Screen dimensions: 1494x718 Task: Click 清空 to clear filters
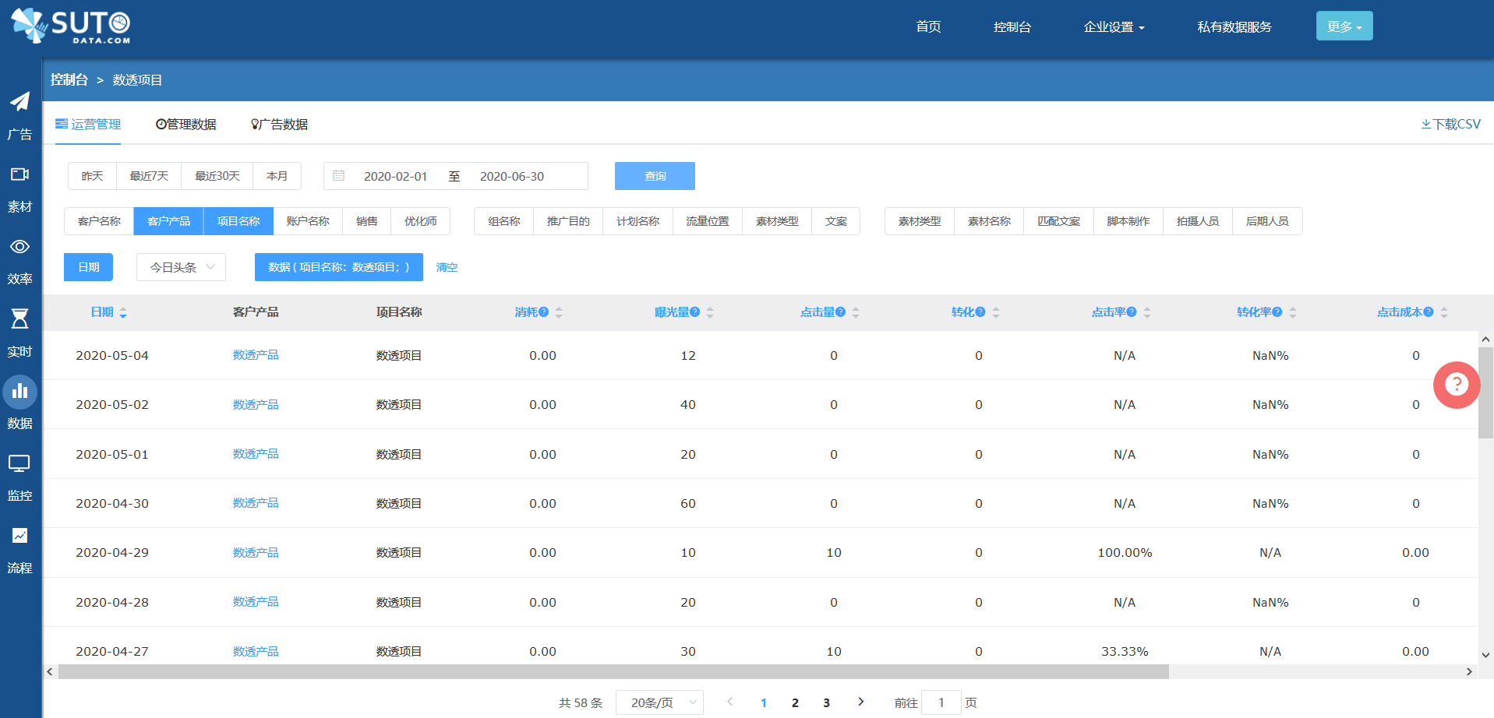click(447, 267)
